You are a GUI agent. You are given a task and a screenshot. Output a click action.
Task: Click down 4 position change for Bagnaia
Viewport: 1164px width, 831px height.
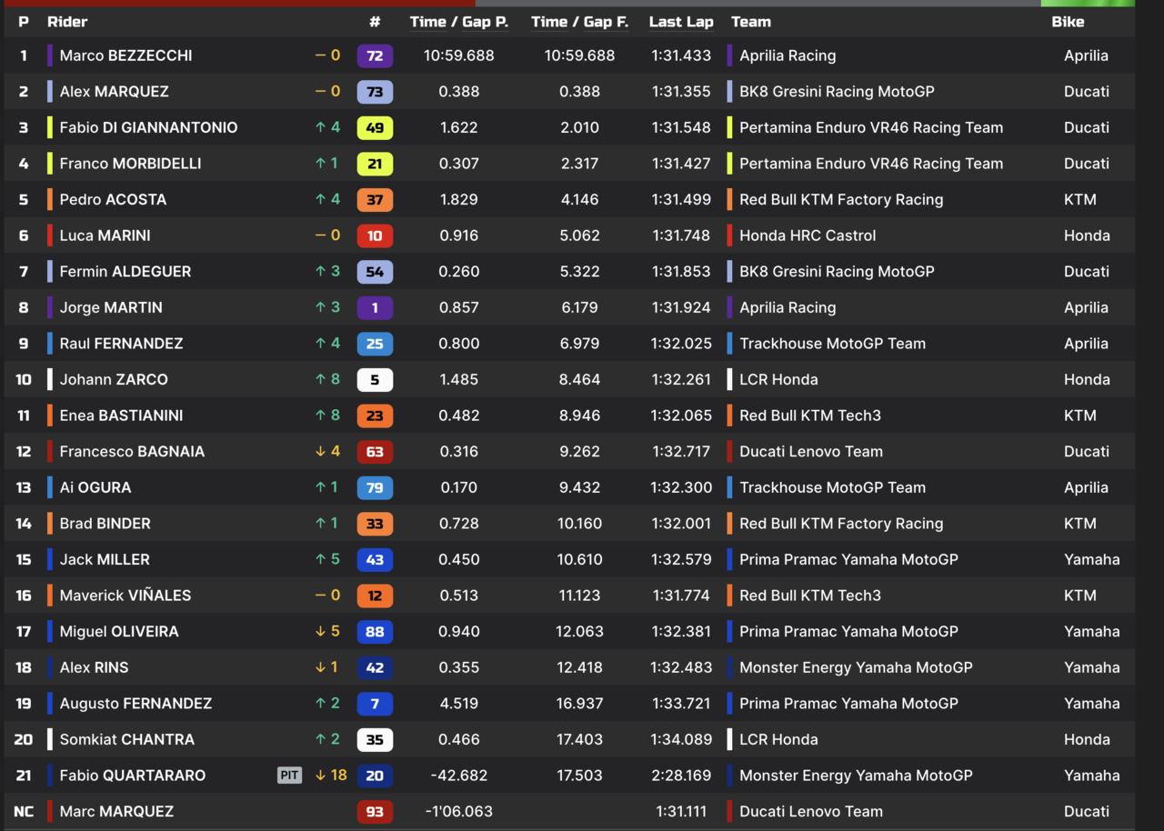click(327, 452)
